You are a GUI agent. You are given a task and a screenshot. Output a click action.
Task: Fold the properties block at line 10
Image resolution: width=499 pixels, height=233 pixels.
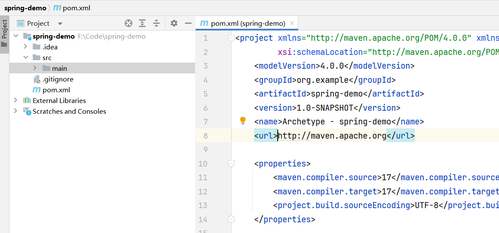coord(231,164)
